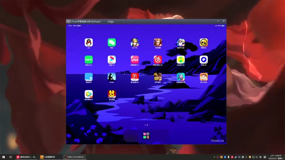Image resolution: width=285 pixels, height=160 pixels.
Task: Open the notification center icon
Action: tap(265, 157)
